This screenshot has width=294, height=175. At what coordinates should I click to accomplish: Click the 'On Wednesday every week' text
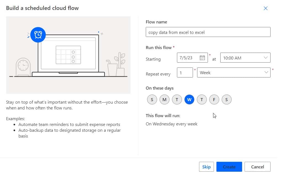(171, 124)
